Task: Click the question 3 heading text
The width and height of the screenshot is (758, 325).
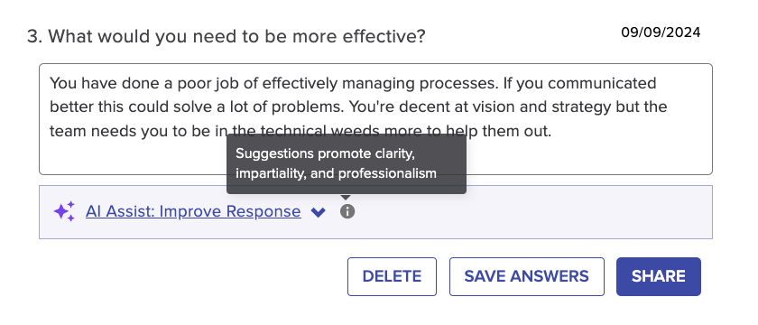Action: [226, 36]
